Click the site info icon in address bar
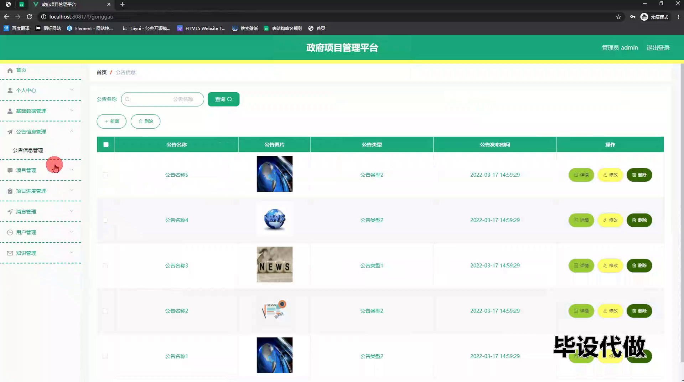This screenshot has height=382, width=684. (x=43, y=17)
